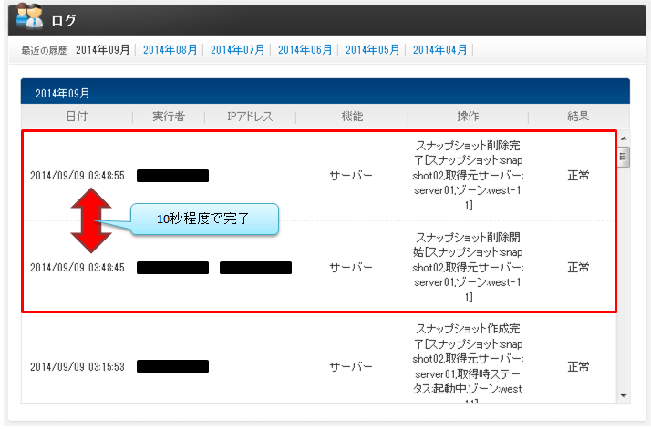
Task: Select the current 2014年09月 history tab
Action: pos(102,50)
